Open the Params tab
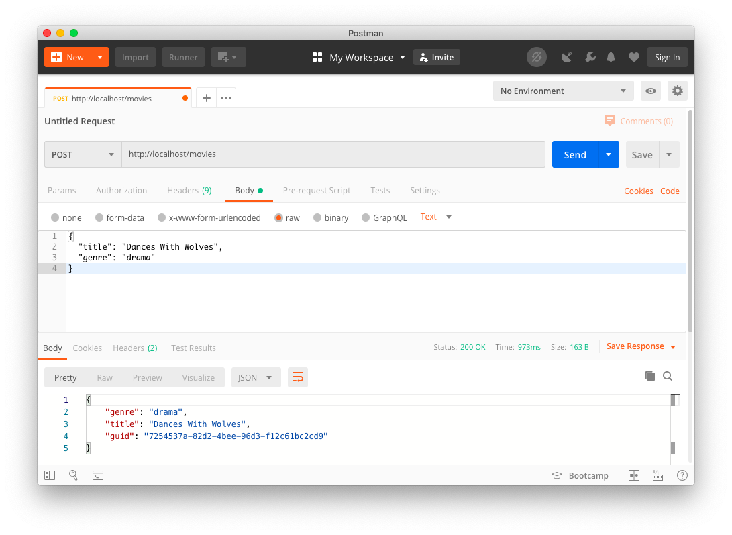Image resolution: width=732 pixels, height=535 pixels. (62, 190)
